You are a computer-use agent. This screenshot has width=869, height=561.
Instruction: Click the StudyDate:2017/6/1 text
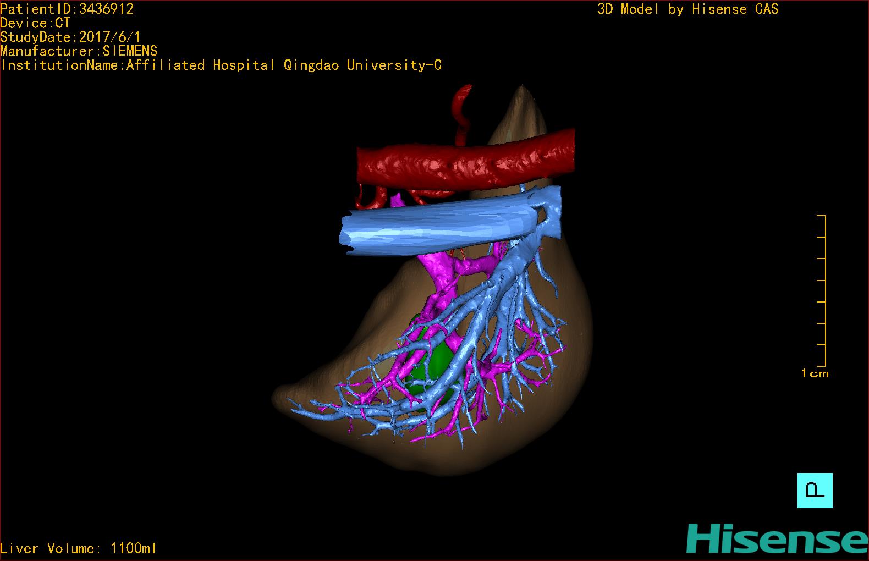pos(70,37)
